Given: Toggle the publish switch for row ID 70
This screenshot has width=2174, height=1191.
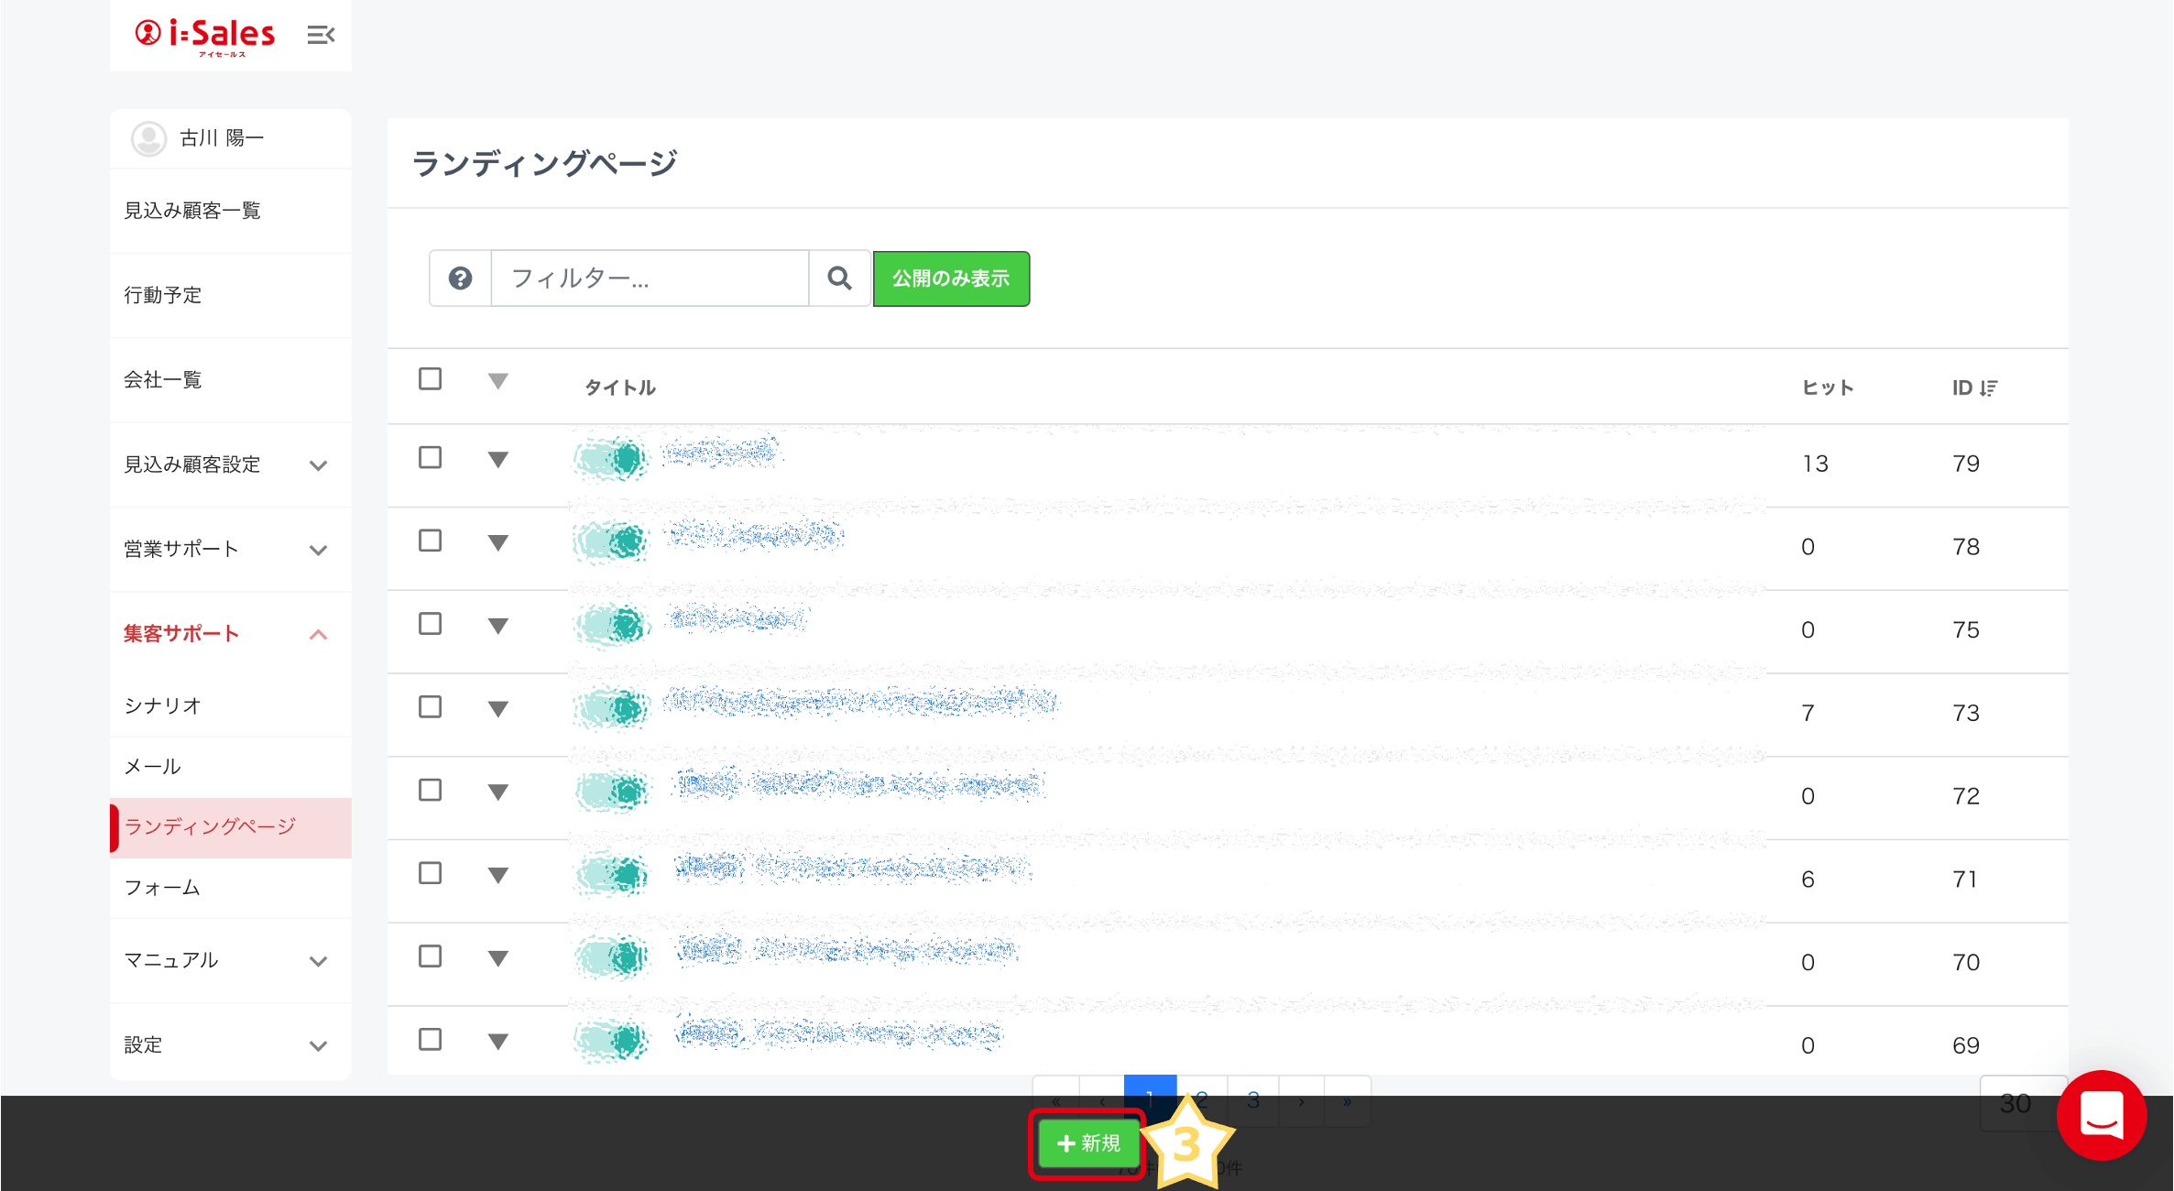Looking at the screenshot, I should [x=612, y=957].
